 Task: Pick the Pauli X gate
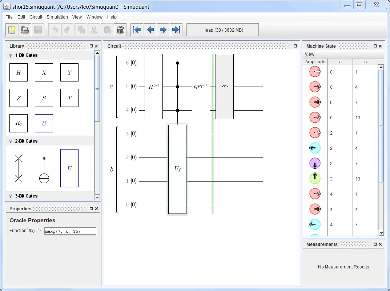pyautogui.click(x=44, y=72)
